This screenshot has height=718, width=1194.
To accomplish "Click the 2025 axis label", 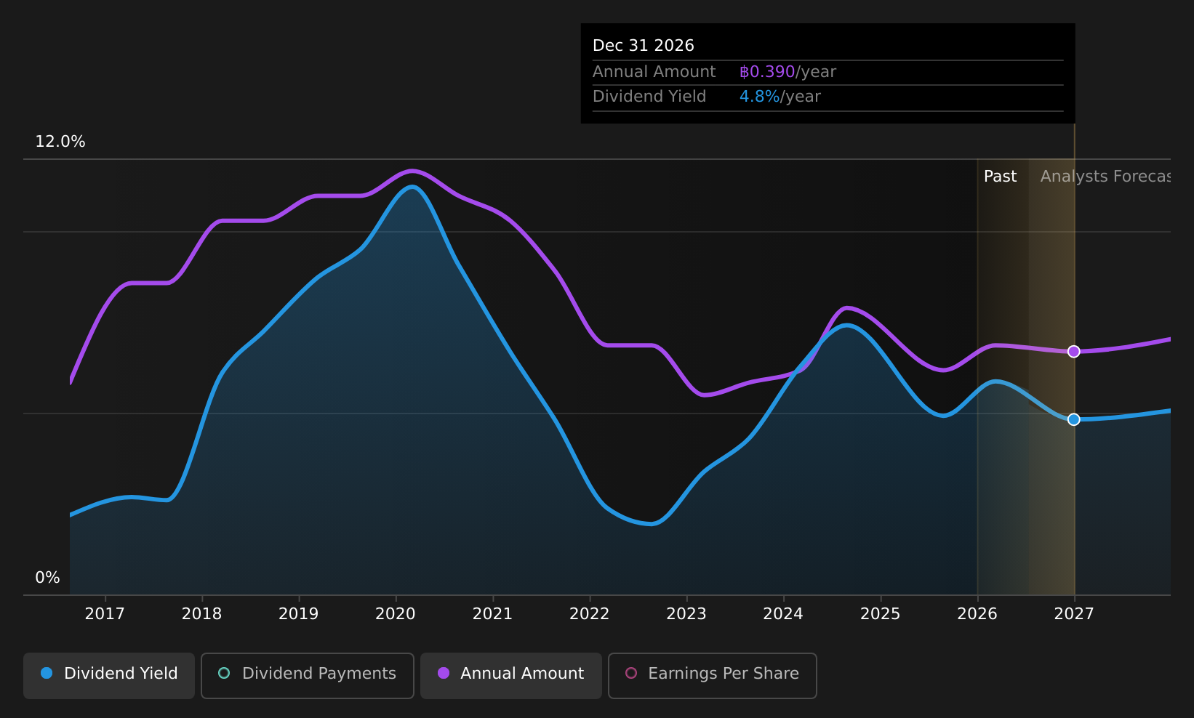I will [x=881, y=614].
